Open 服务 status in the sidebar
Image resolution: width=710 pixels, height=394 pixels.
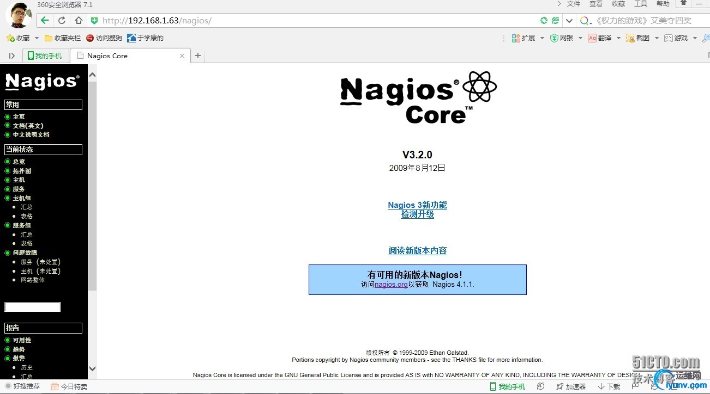19,189
